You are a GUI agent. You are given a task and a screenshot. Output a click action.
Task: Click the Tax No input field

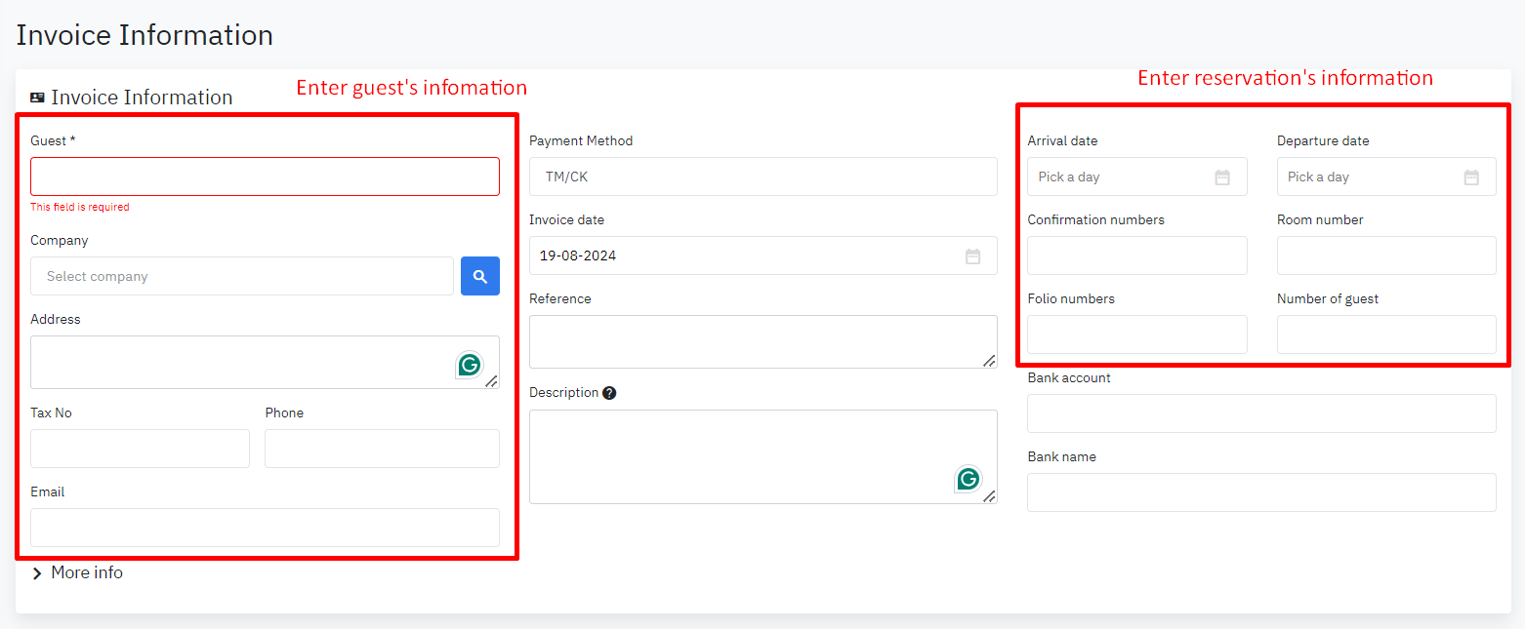[140, 449]
